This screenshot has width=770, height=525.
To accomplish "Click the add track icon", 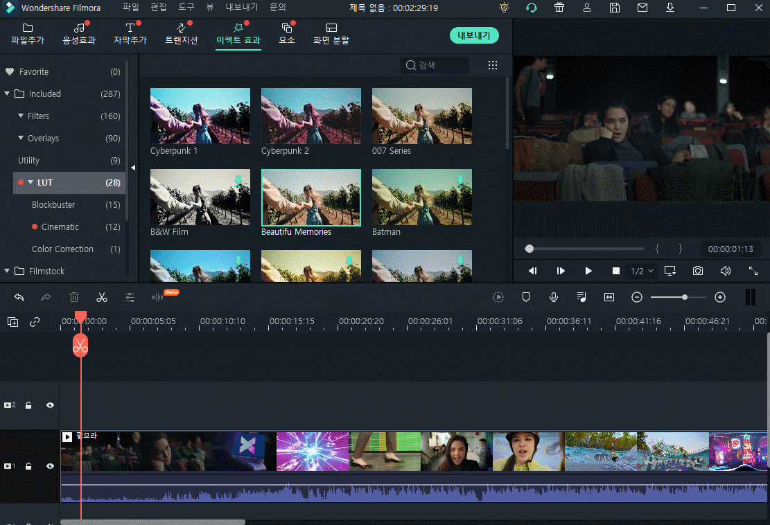I will point(12,322).
